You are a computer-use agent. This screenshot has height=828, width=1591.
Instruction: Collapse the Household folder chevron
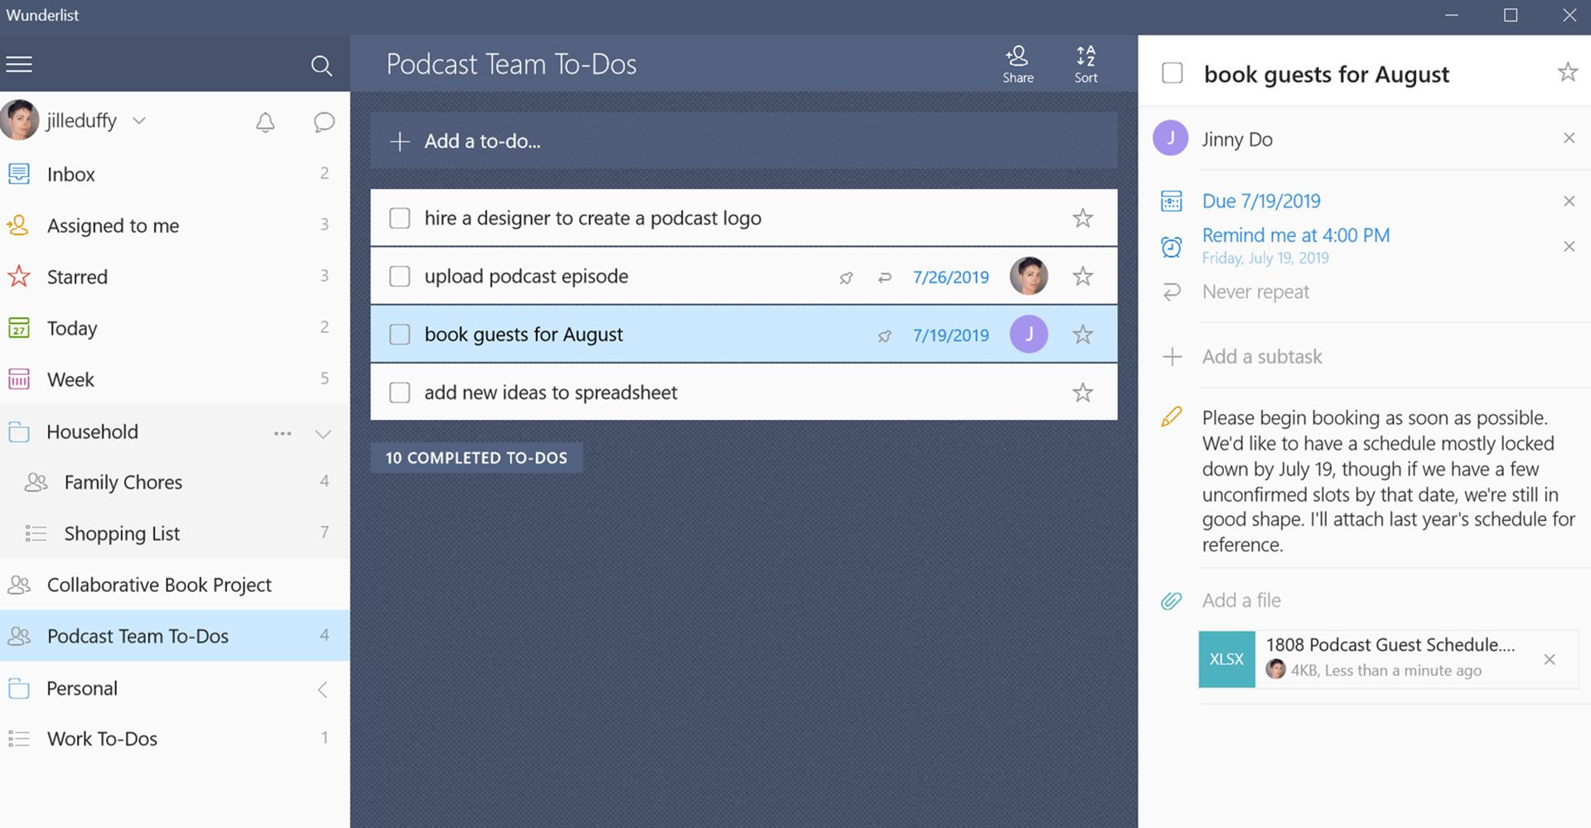[x=323, y=433]
